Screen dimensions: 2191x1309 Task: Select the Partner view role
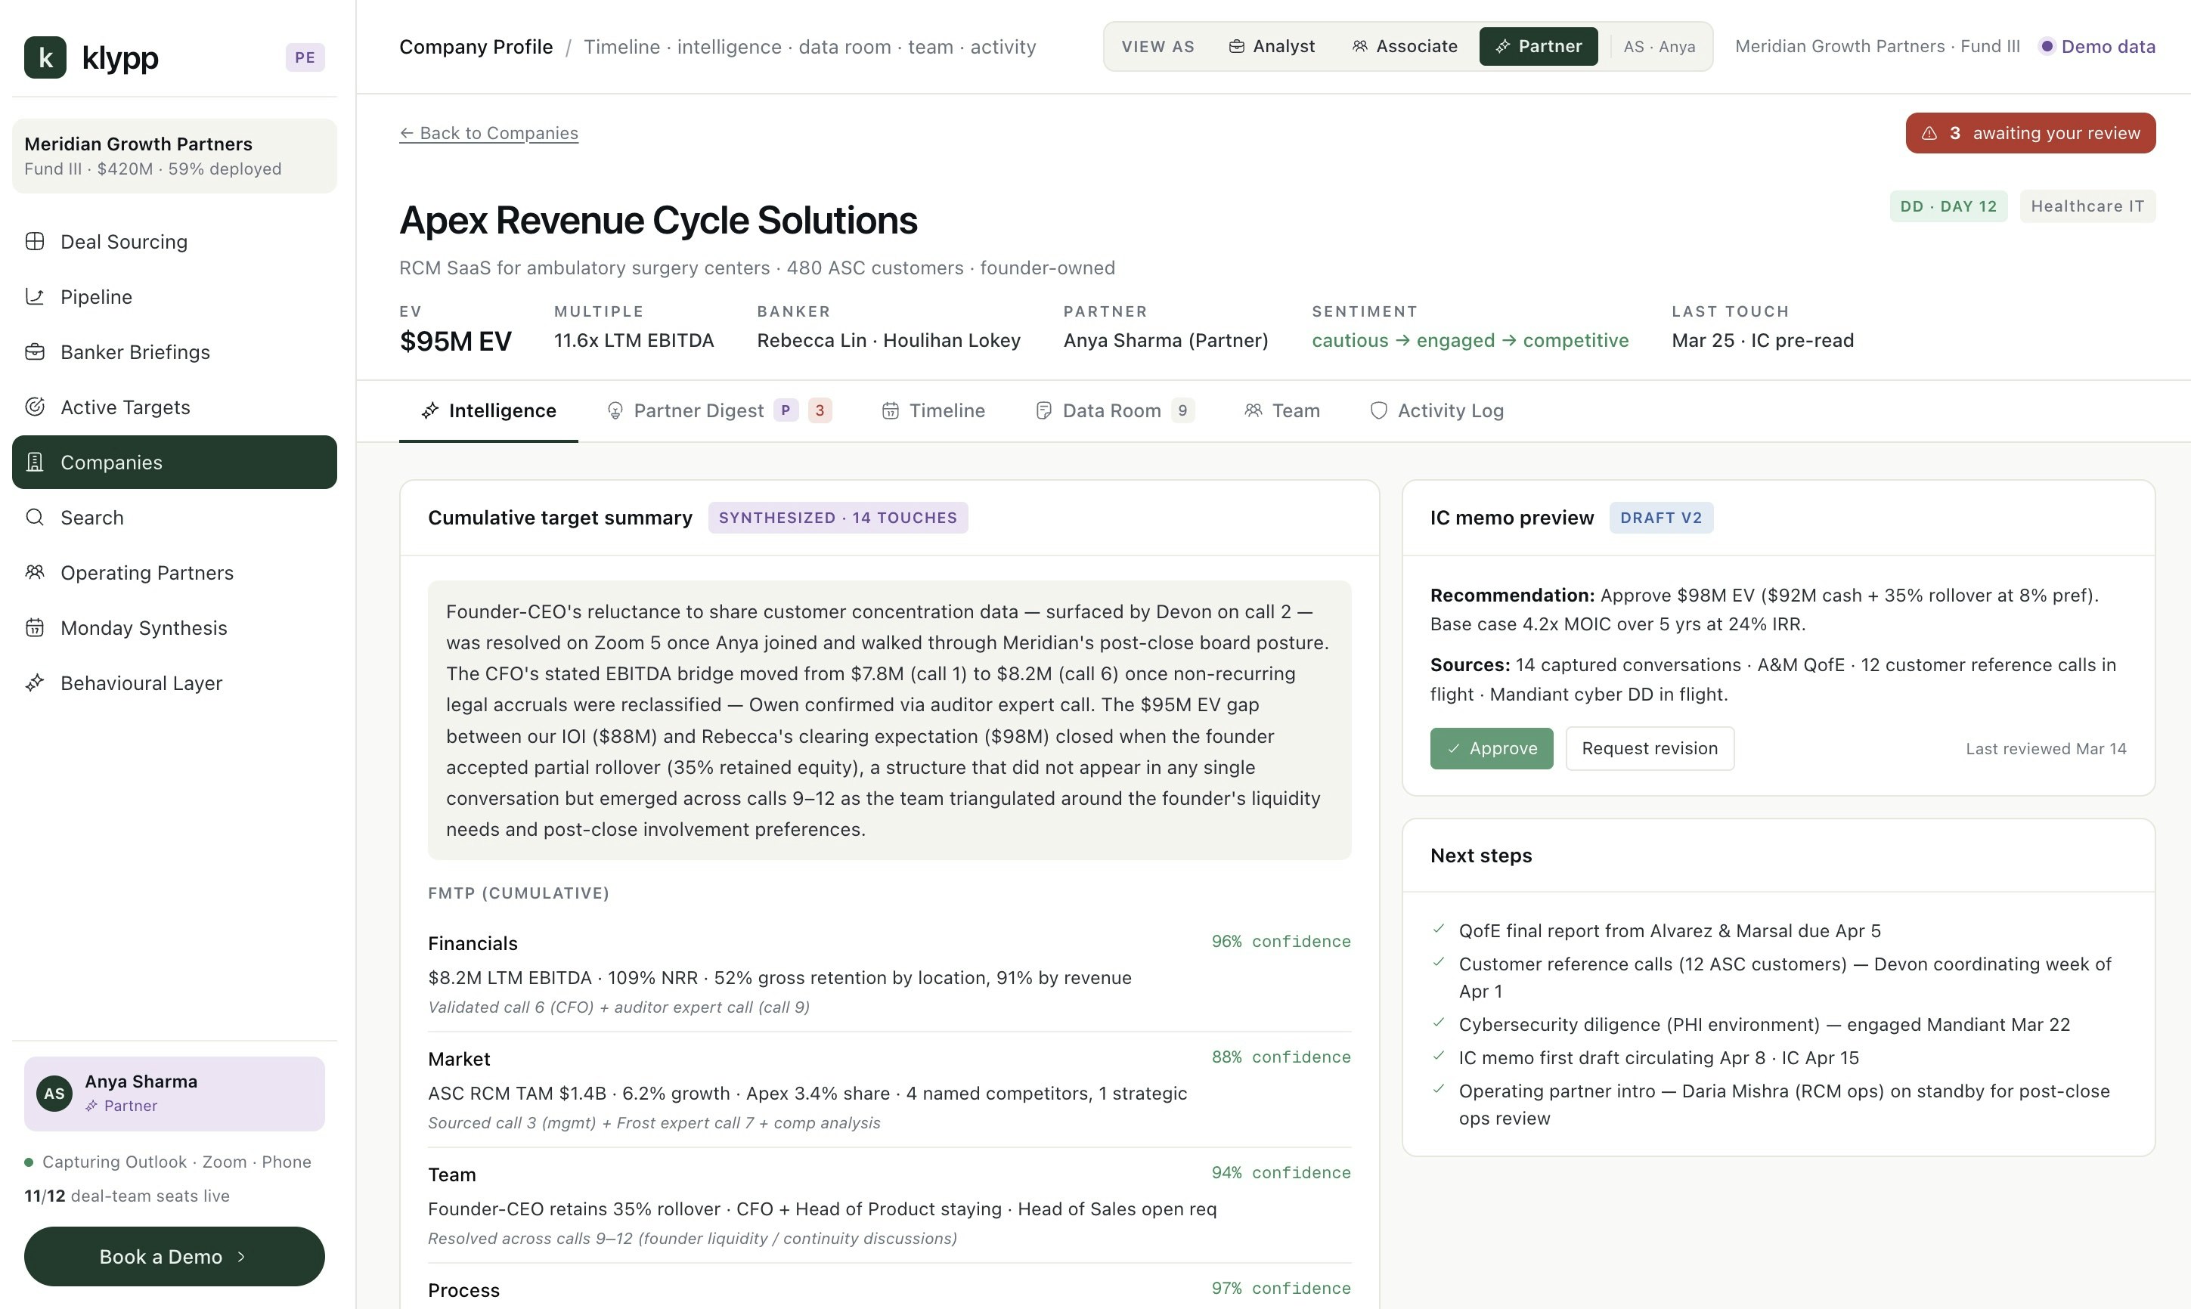click(x=1538, y=47)
